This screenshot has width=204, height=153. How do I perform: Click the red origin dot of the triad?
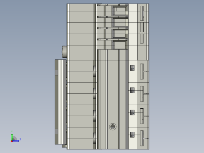(12, 141)
